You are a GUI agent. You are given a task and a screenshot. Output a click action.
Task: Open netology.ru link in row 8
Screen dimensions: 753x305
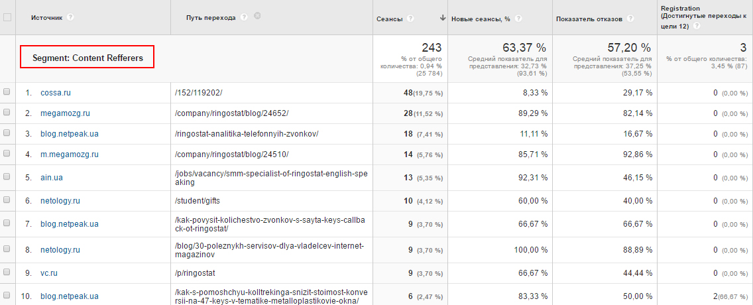click(x=60, y=250)
